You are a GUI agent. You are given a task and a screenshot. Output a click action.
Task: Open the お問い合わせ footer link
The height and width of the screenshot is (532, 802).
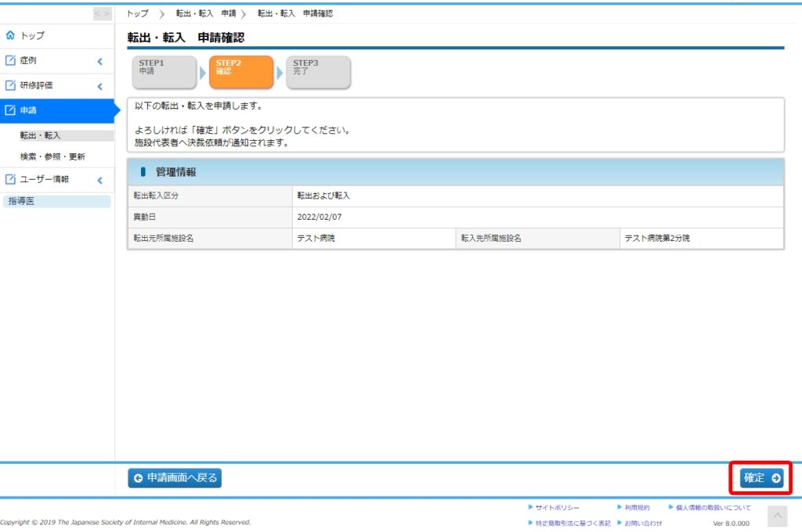643,523
